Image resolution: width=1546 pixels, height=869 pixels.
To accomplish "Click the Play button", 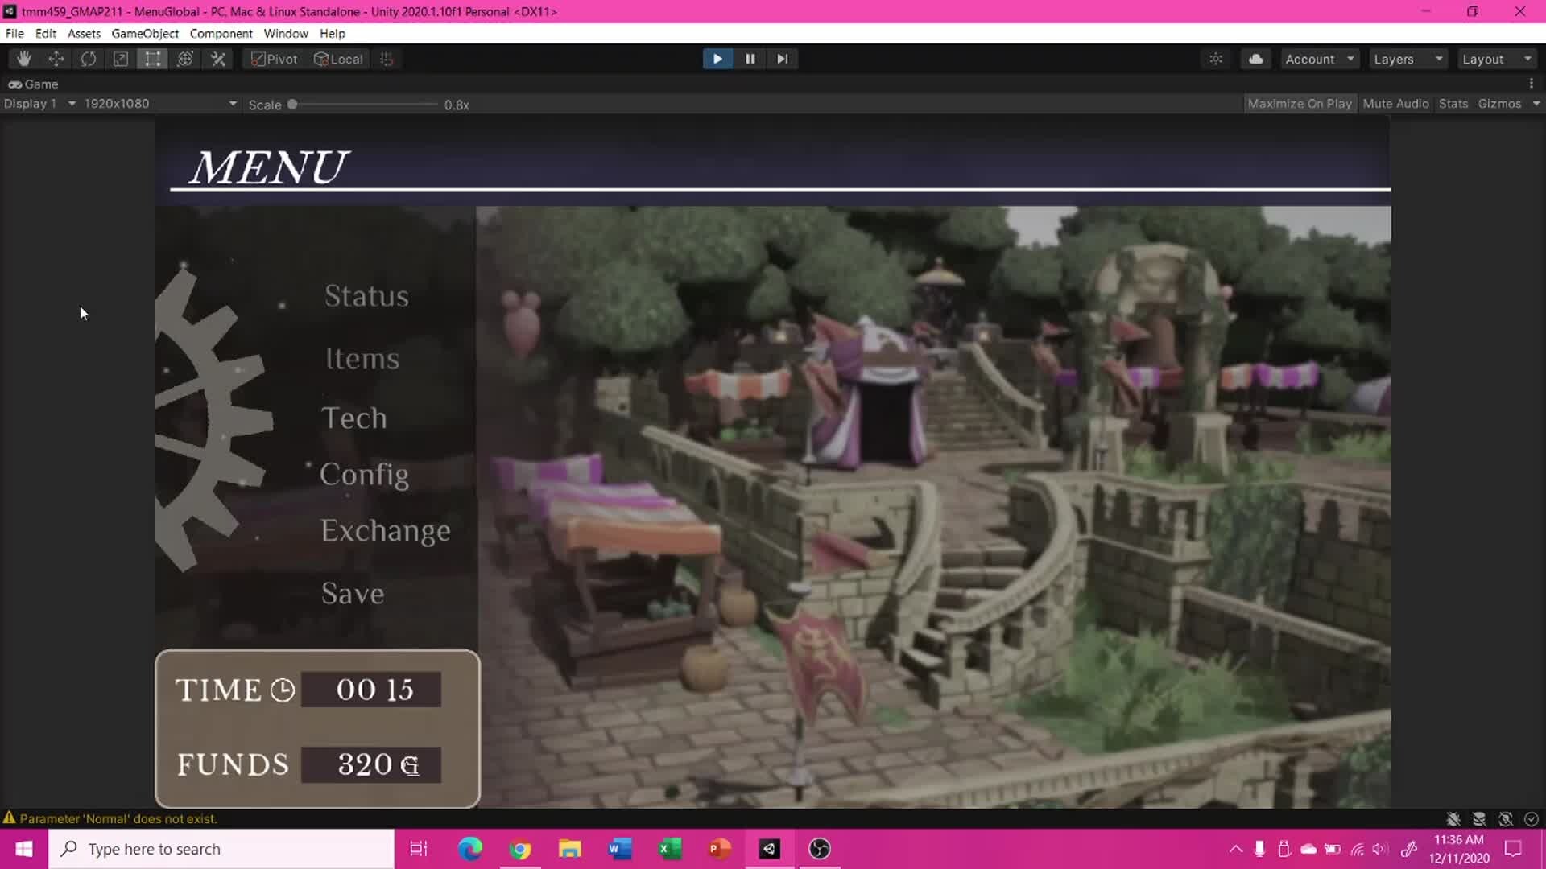I will pos(717,59).
